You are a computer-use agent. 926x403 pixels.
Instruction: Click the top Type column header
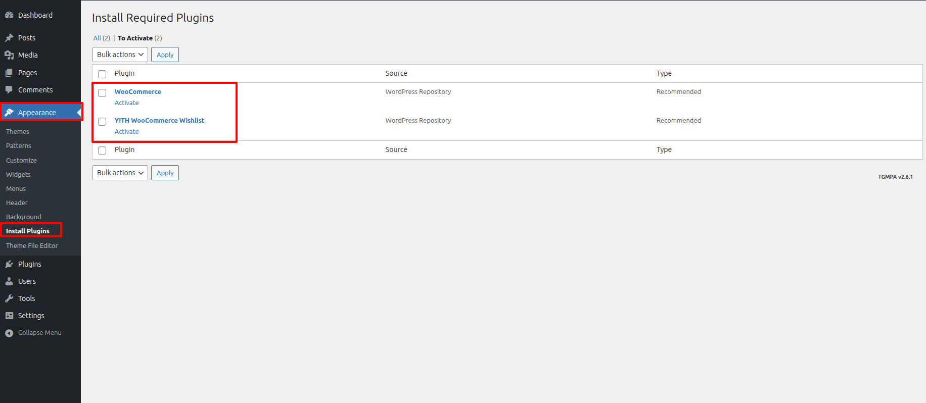click(664, 73)
